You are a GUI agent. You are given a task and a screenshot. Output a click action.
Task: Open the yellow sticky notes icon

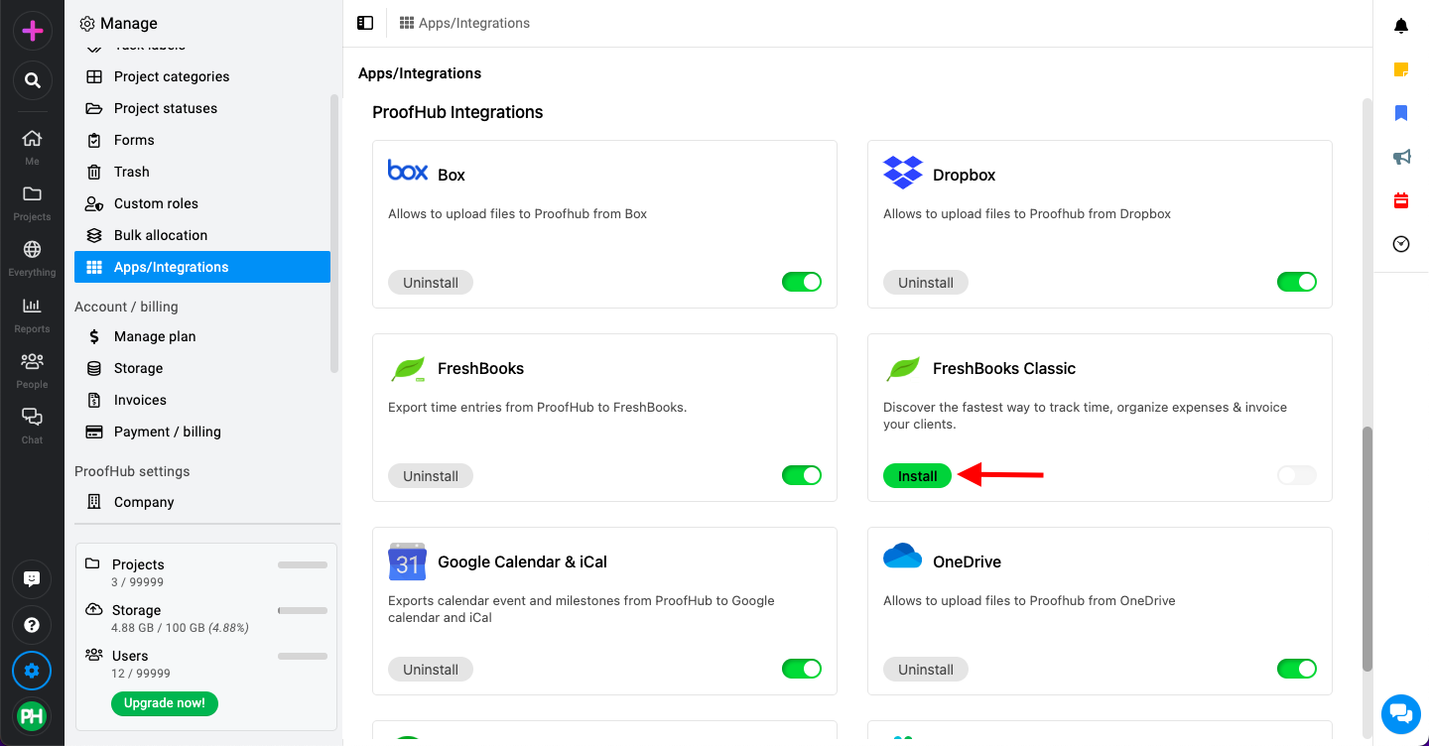(1401, 69)
